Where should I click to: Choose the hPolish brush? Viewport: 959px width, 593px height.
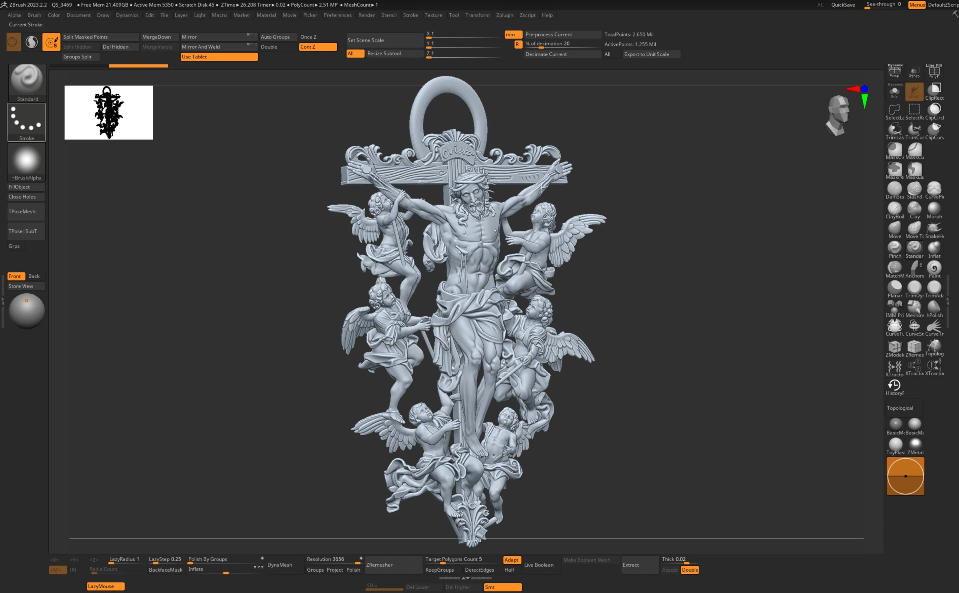pyautogui.click(x=934, y=309)
